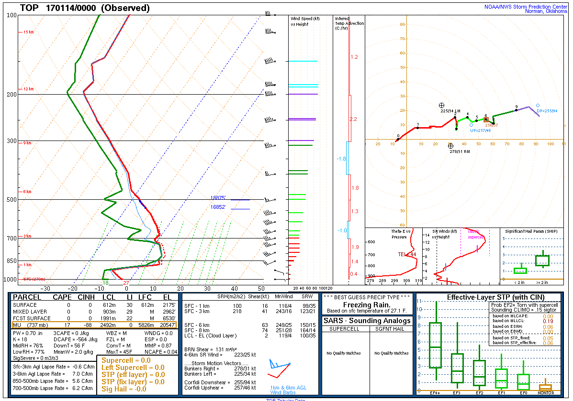Click the blue 18875' height label
Image resolution: width=573 pixels, height=401 pixels.
(218, 198)
